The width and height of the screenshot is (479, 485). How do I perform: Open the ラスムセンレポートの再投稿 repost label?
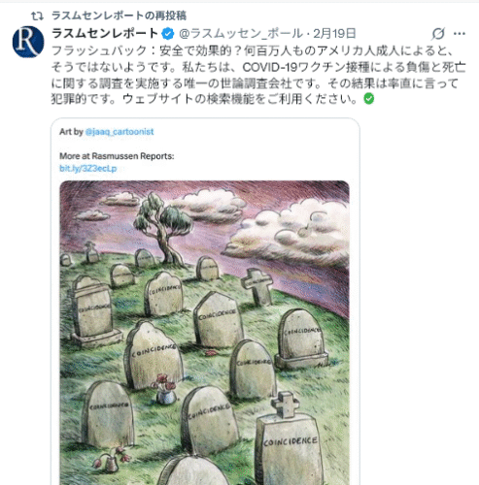[119, 16]
